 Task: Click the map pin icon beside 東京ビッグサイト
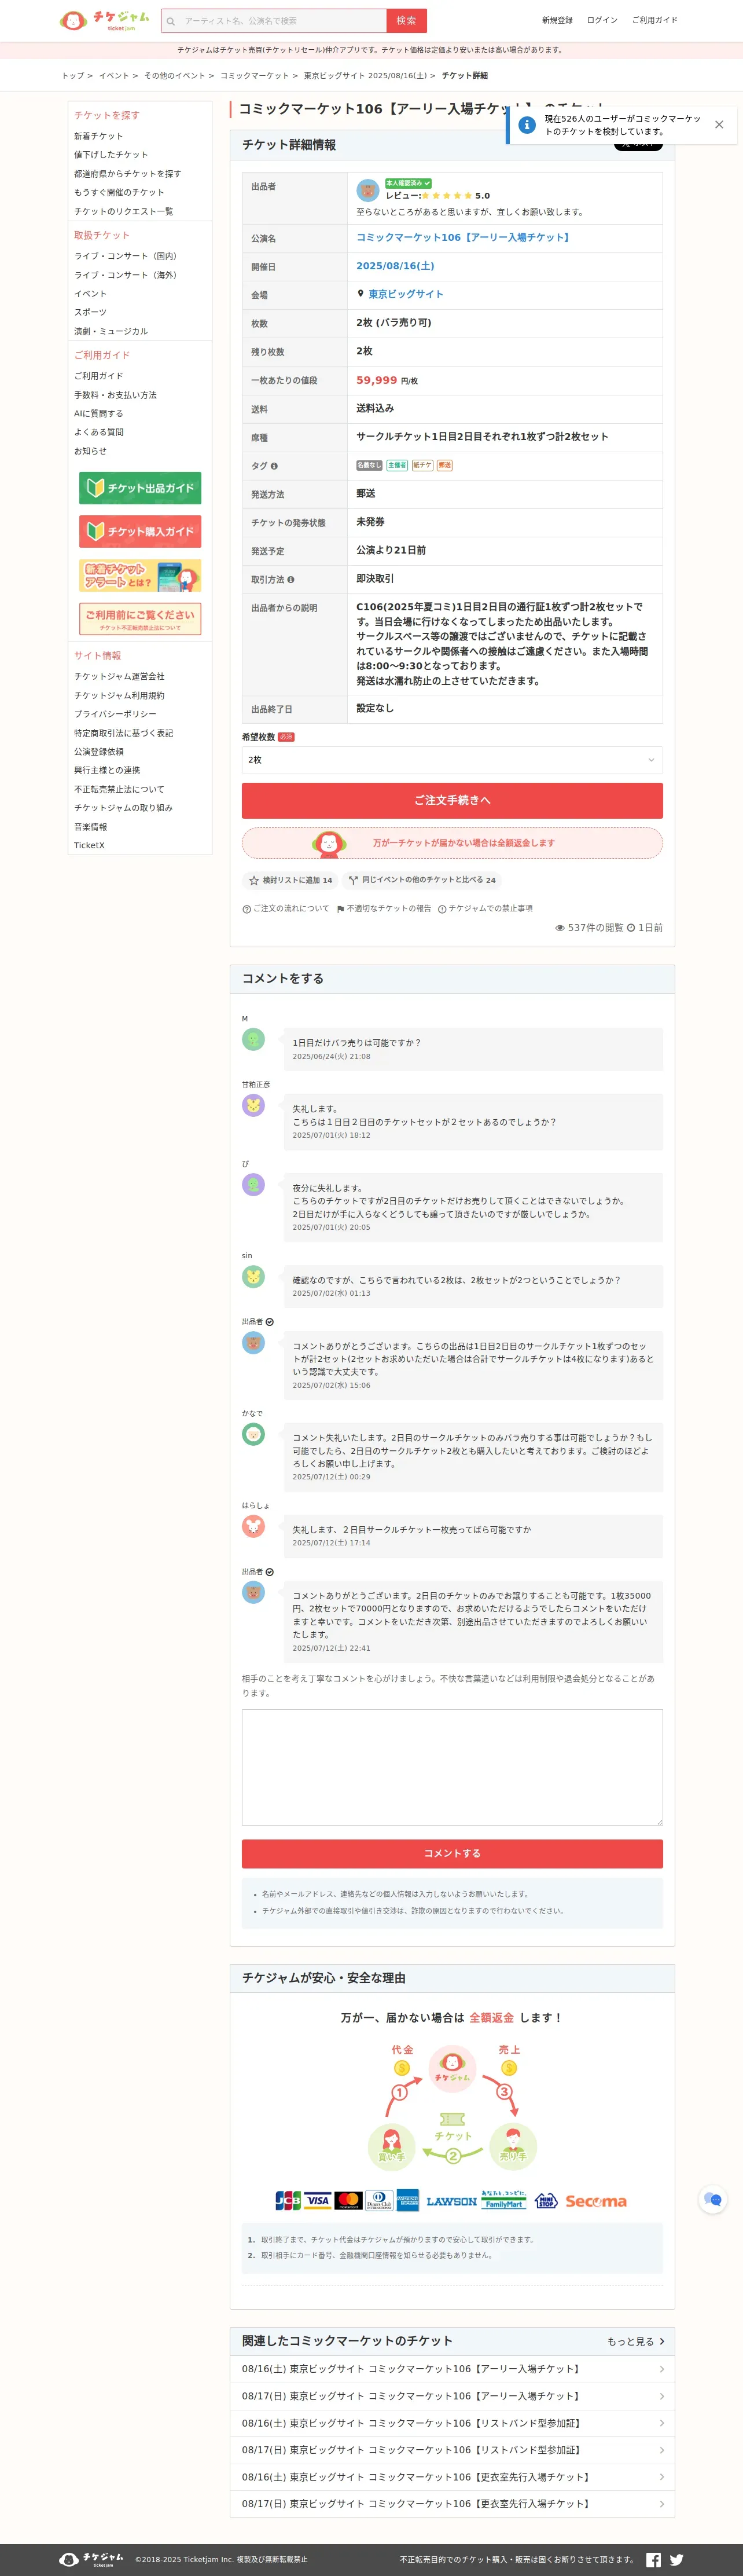pyautogui.click(x=361, y=294)
